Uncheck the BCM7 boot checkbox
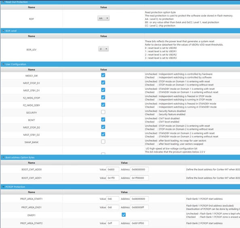Screen dimensions: 240x228 click(103, 119)
